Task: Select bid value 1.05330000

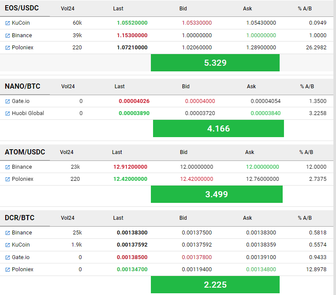Action: 197,23
